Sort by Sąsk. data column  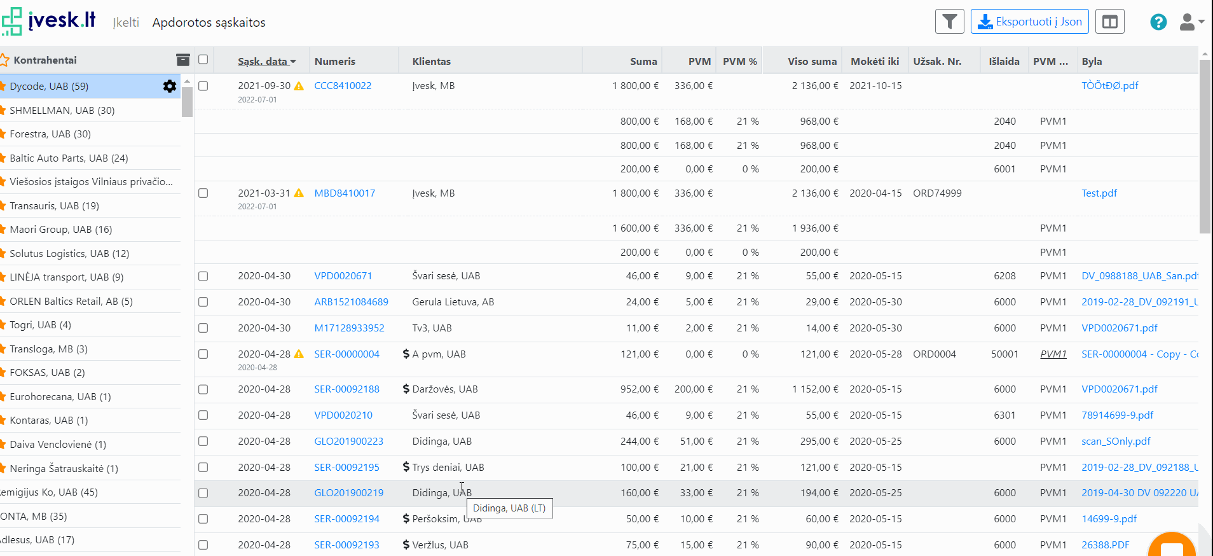tap(267, 61)
